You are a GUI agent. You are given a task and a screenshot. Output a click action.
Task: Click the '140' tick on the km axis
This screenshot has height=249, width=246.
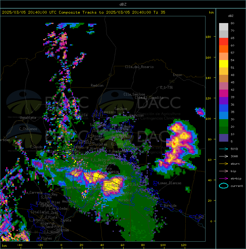click(208, 78)
